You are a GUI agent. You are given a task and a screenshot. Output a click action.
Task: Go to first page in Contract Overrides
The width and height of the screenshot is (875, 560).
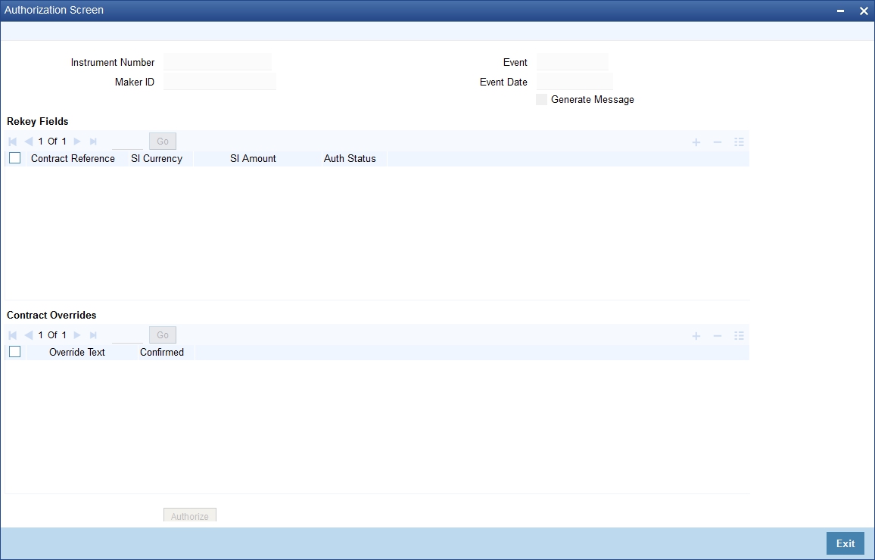coord(13,335)
